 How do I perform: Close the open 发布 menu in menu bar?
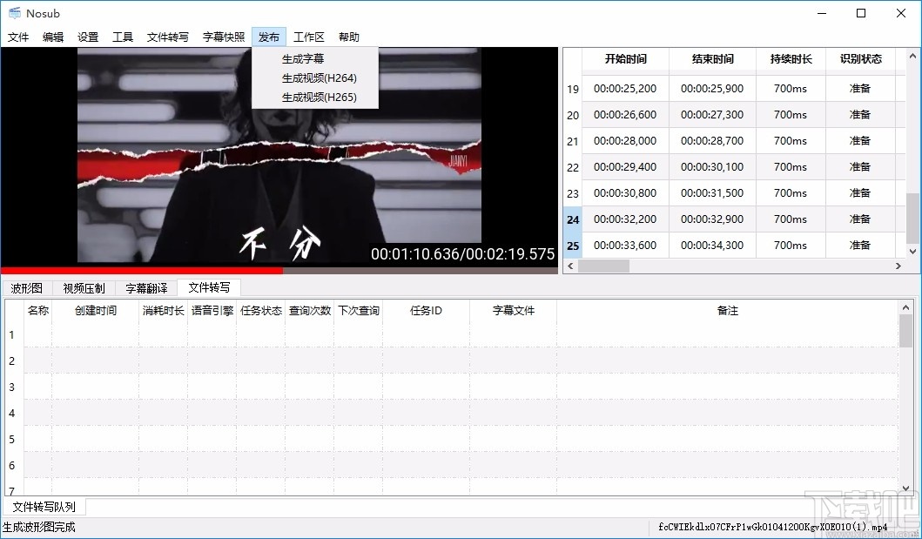click(269, 37)
